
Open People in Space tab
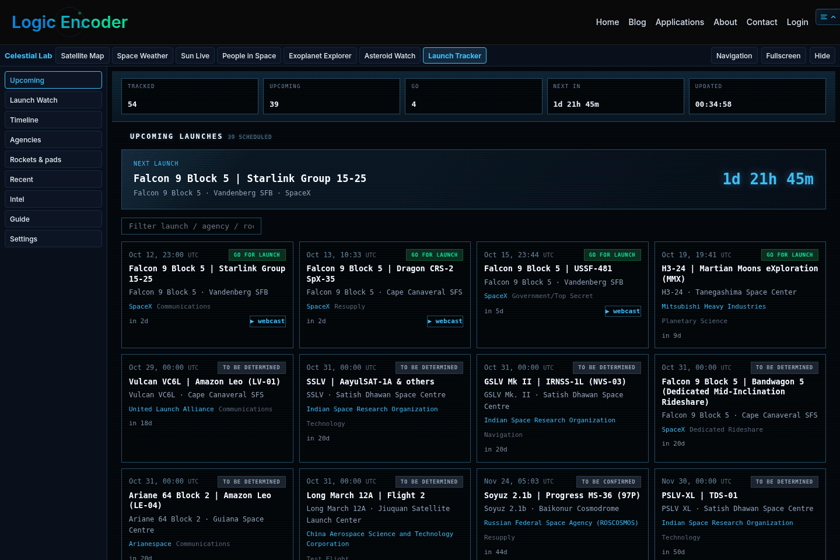249,55
